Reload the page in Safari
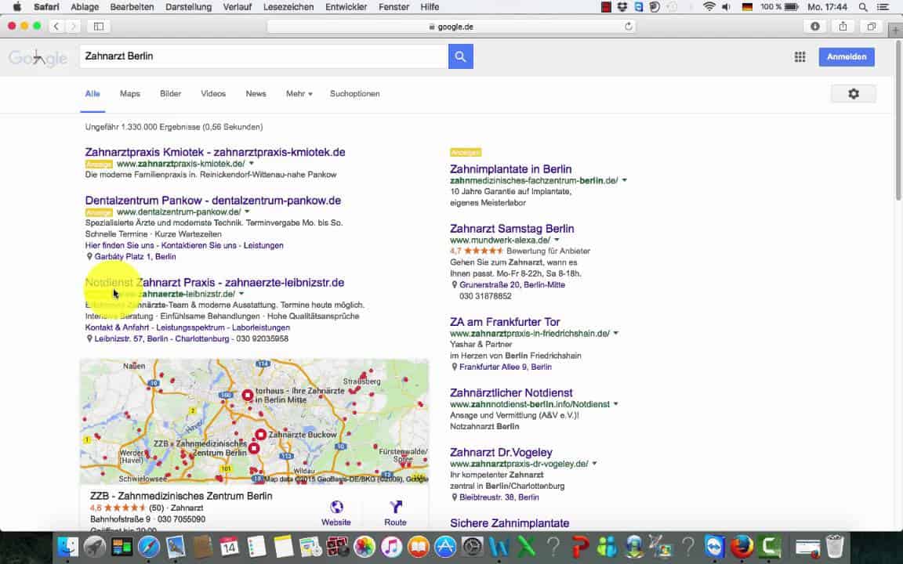This screenshot has height=564, width=903. [629, 27]
